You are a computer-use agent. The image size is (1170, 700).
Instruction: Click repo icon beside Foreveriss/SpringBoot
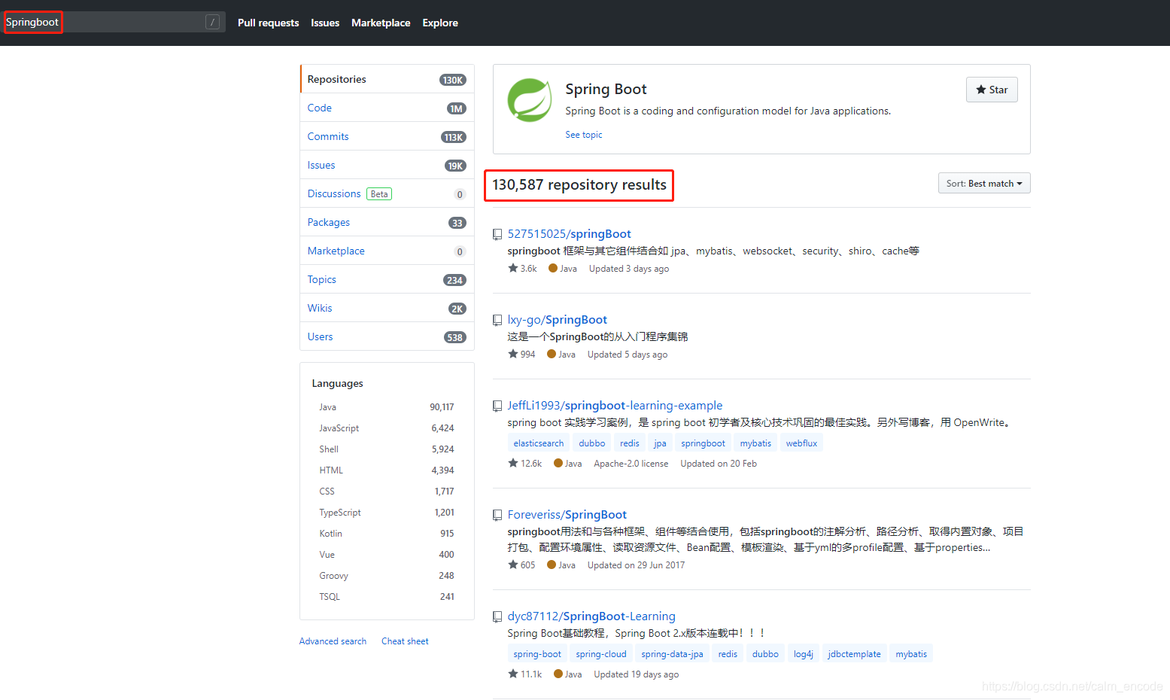(x=497, y=516)
